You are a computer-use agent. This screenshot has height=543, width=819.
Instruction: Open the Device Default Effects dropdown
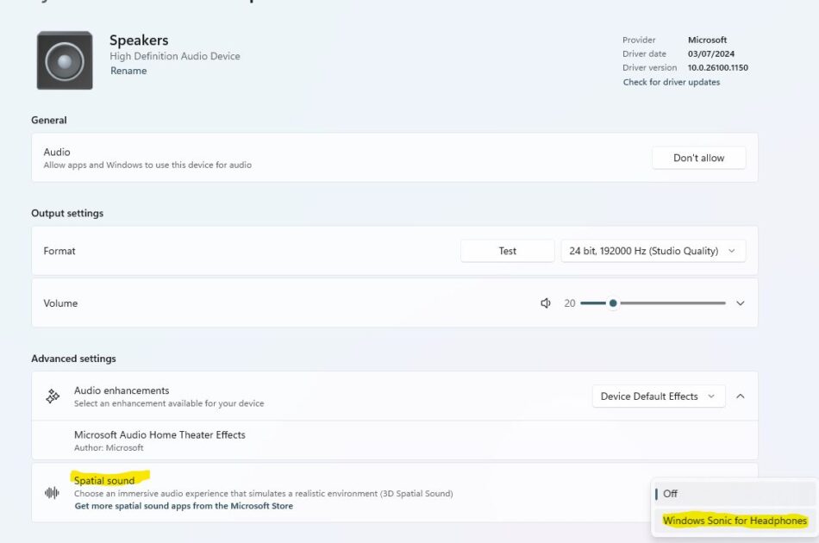pyautogui.click(x=658, y=396)
